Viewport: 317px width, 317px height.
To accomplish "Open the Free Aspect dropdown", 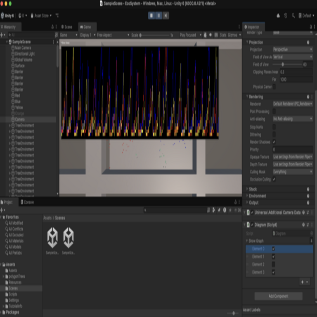I will [x=111, y=35].
